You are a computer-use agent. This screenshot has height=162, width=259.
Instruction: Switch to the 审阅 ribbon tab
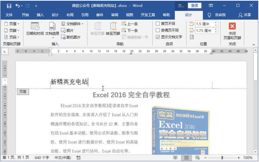115,15
